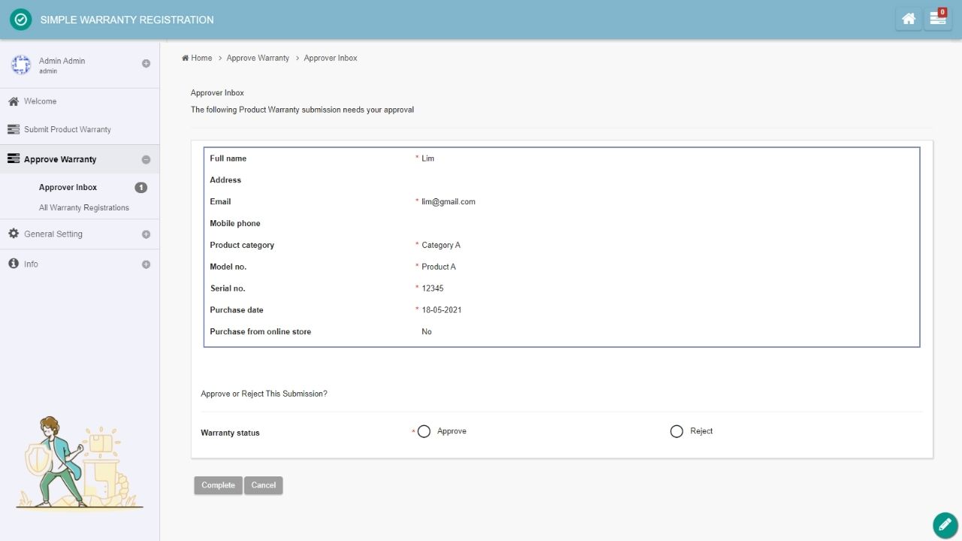Viewport: 962px width, 541px height.
Task: Open Submit Product Warranty menu item
Action: tap(67, 129)
